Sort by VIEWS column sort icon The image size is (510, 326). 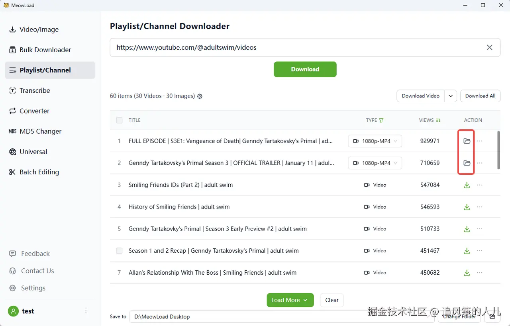coord(438,120)
